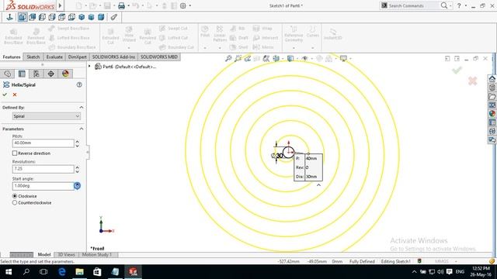The height and width of the screenshot is (279, 497).
Task: Increase the Pitch value stepper
Action: point(78,141)
